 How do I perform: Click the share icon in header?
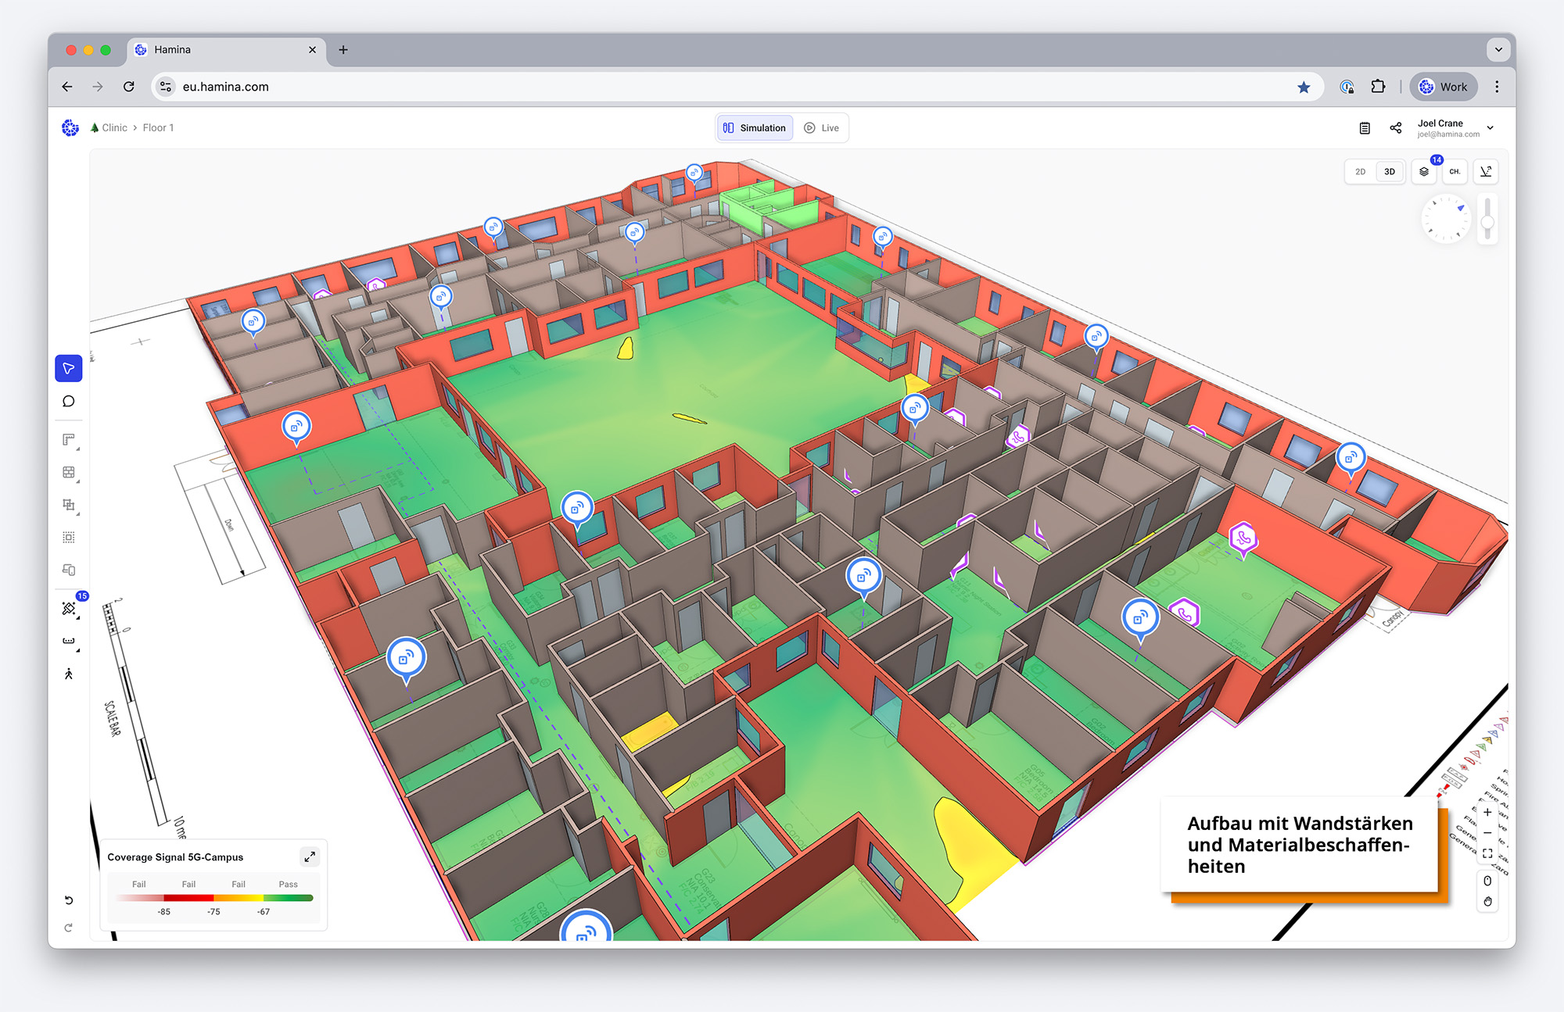click(1396, 128)
